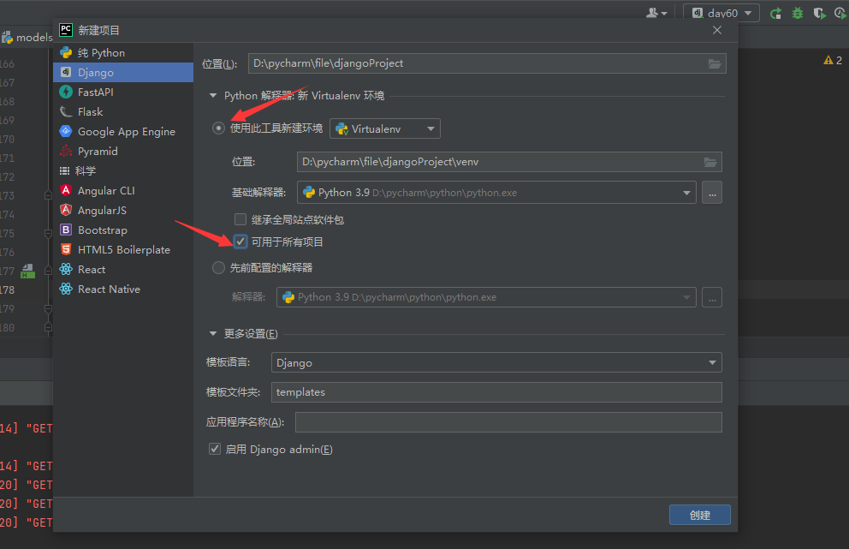The height and width of the screenshot is (549, 849).
Task: Select the 科学 project type
Action: [123, 170]
